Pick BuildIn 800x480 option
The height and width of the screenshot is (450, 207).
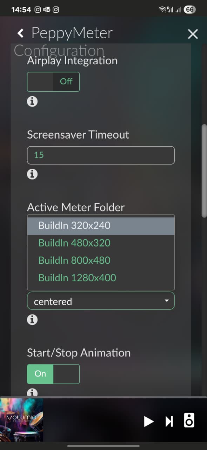click(x=101, y=261)
